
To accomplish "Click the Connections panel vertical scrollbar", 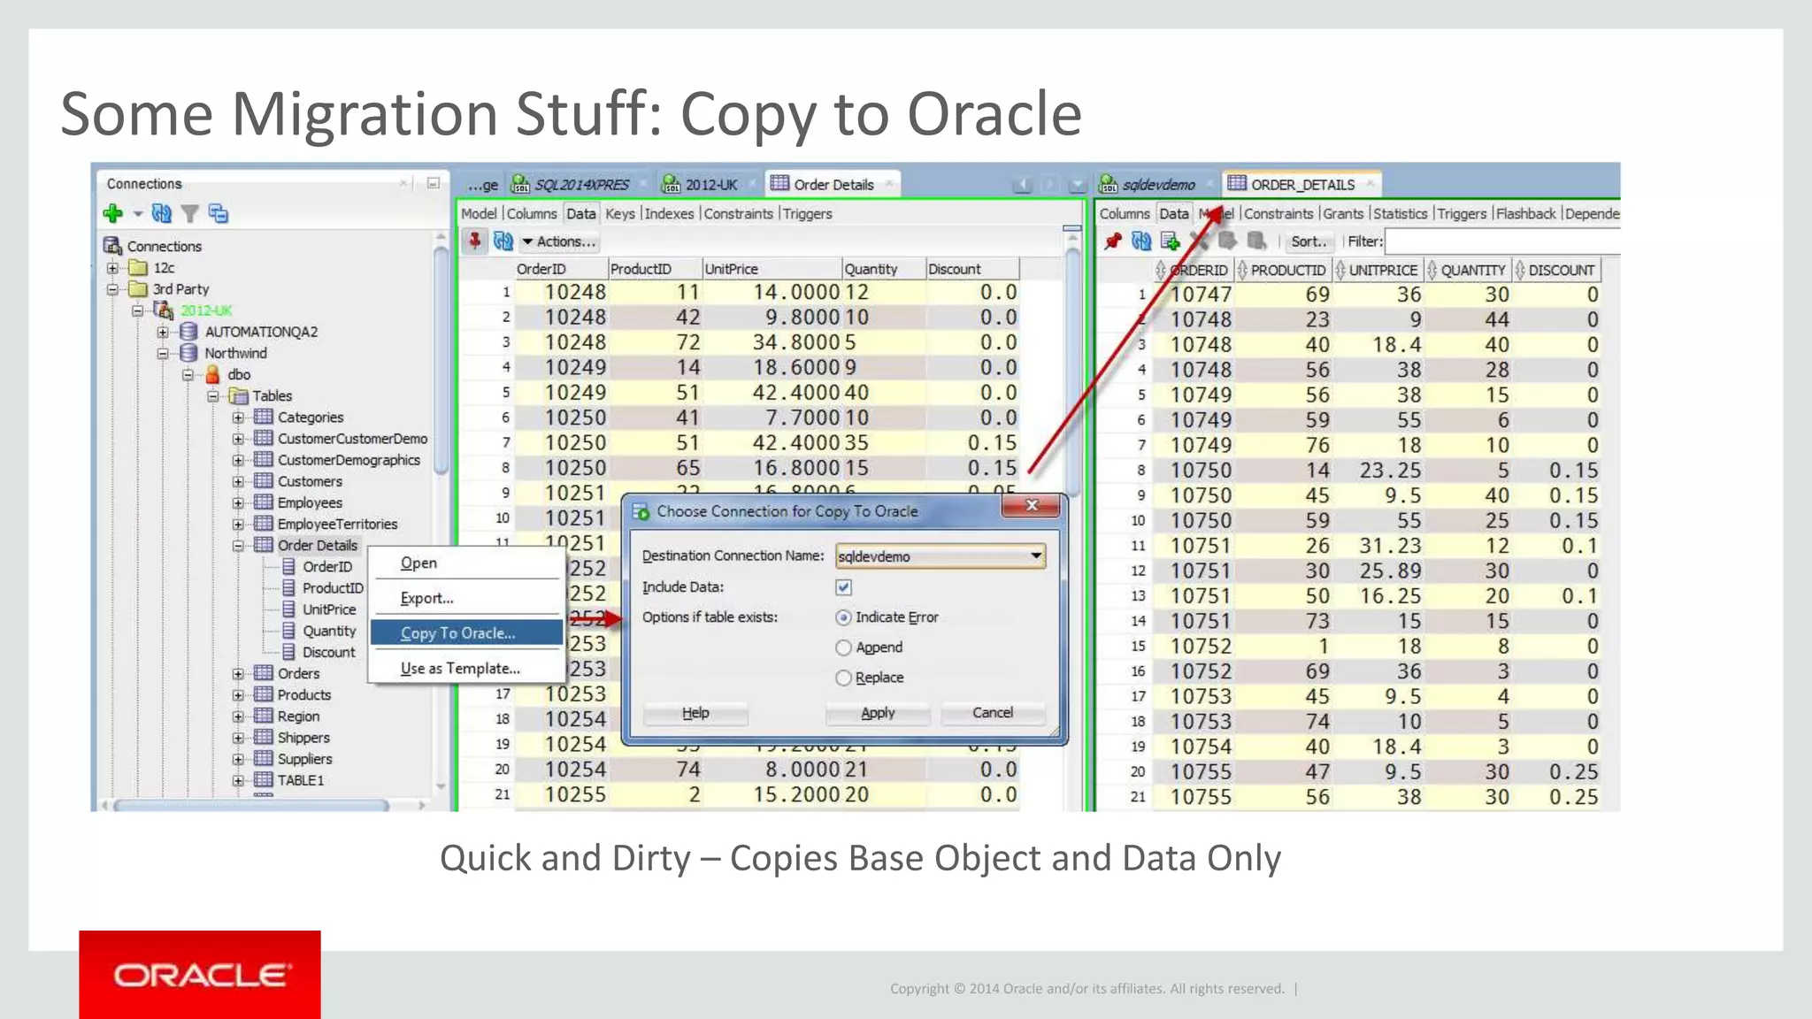I will pyautogui.click(x=441, y=363).
